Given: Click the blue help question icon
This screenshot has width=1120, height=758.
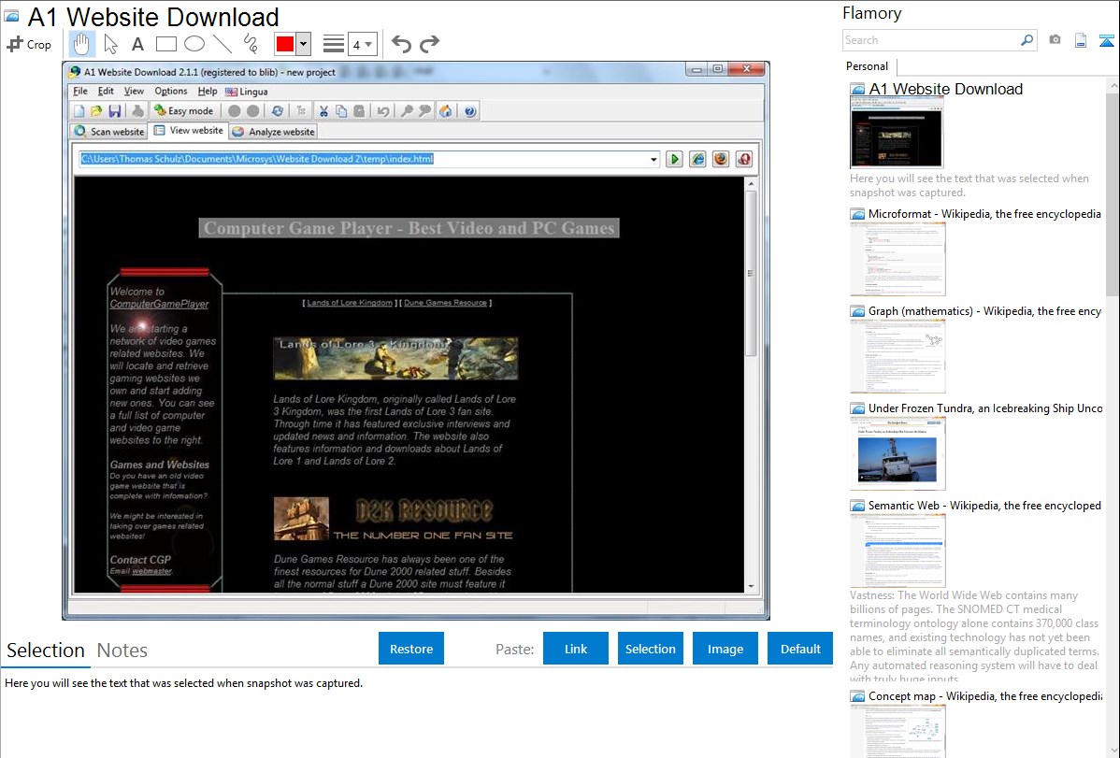Looking at the screenshot, I should pyautogui.click(x=470, y=111).
